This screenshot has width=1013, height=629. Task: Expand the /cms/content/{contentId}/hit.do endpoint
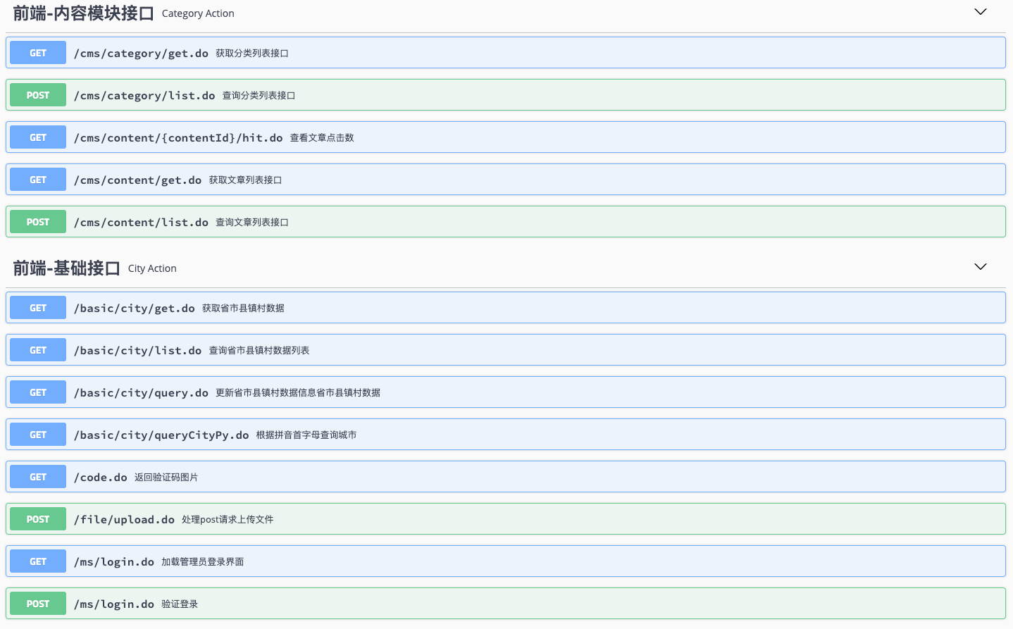click(178, 138)
